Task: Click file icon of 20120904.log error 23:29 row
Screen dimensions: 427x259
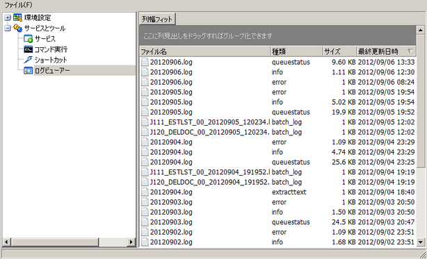Action: (145, 142)
